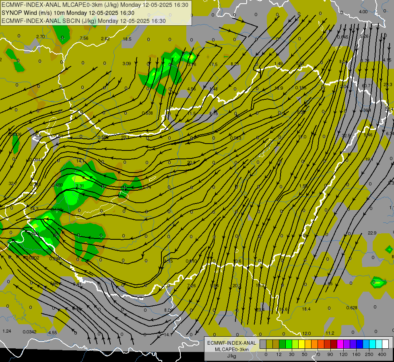Screen dimensions: 394x362
Task: Click the map value 32.5
Action: pos(346,136)
